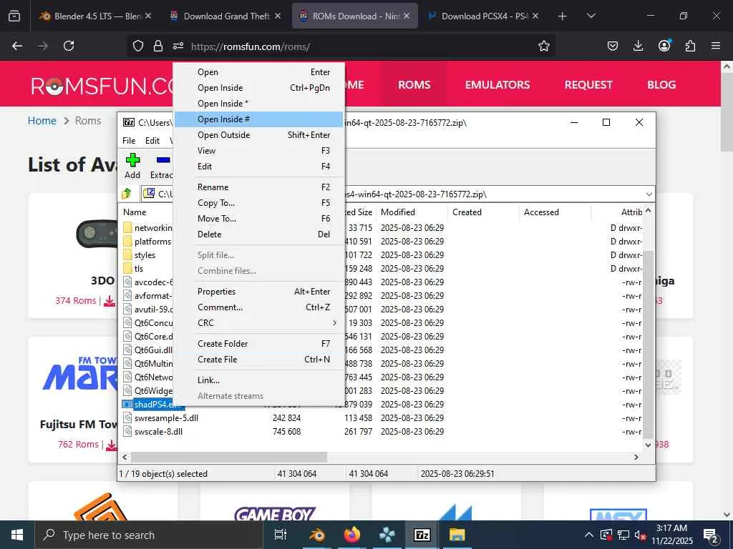The width and height of the screenshot is (733, 549).
Task: Open Firefox from the taskbar
Action: (x=352, y=535)
